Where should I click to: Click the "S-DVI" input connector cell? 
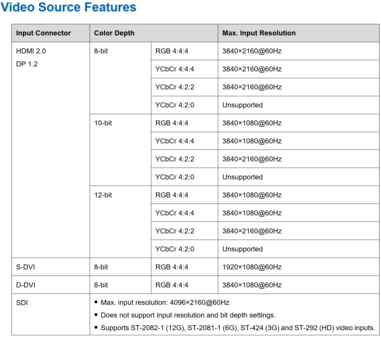[25, 267]
